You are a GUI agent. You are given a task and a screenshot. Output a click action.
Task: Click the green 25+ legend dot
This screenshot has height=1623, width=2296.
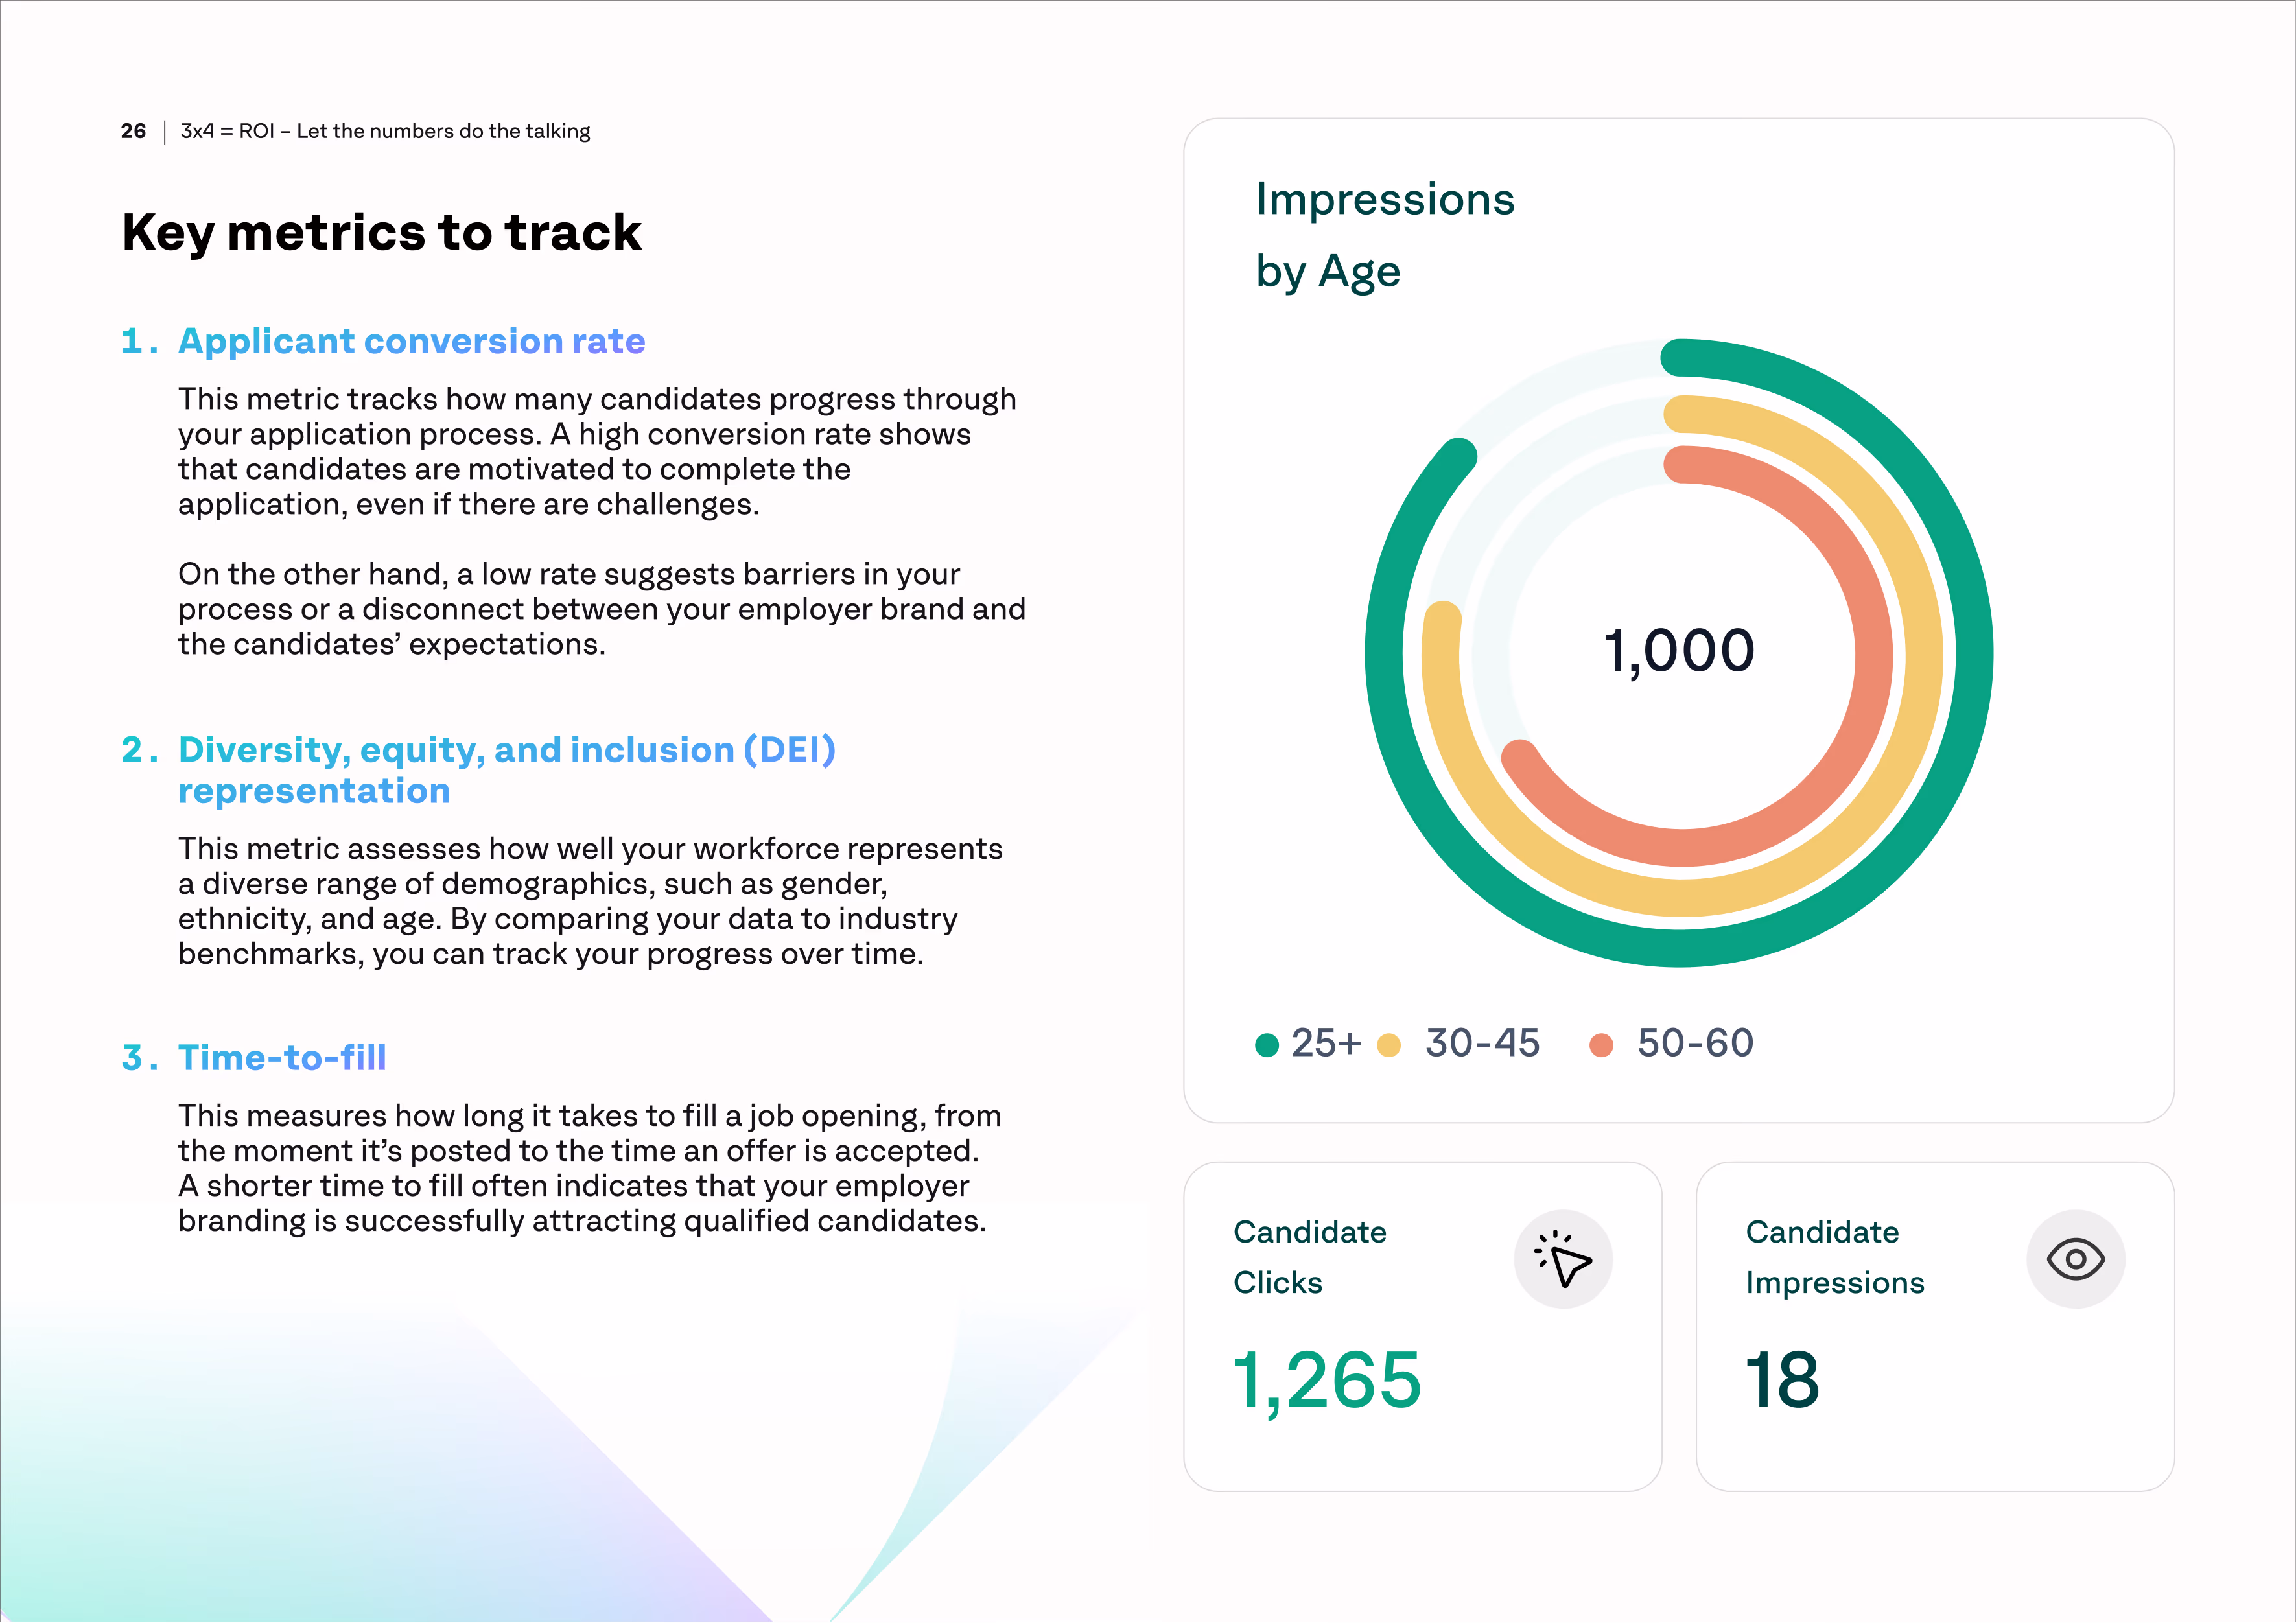[1267, 1045]
